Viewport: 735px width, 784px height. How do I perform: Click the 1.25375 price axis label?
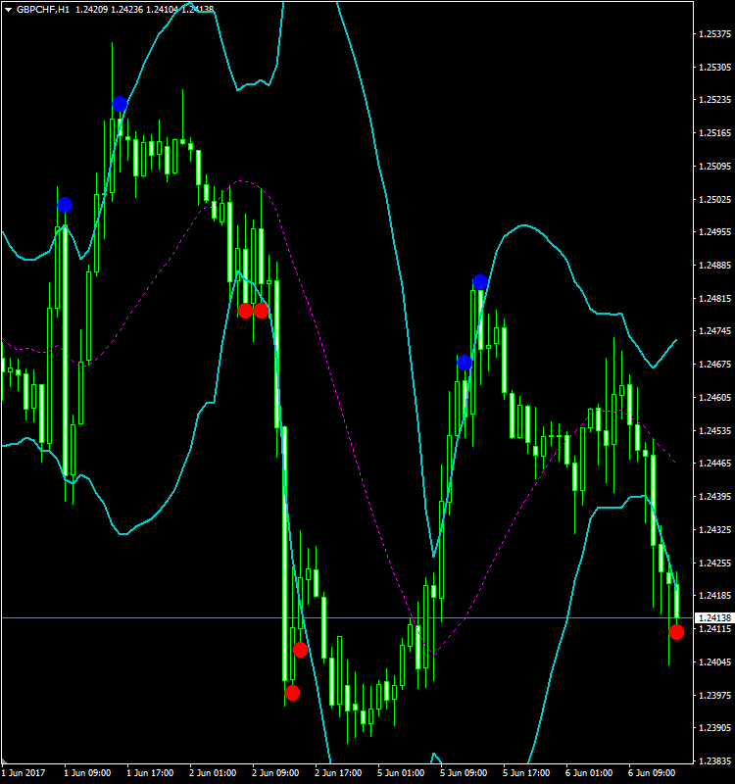714,34
